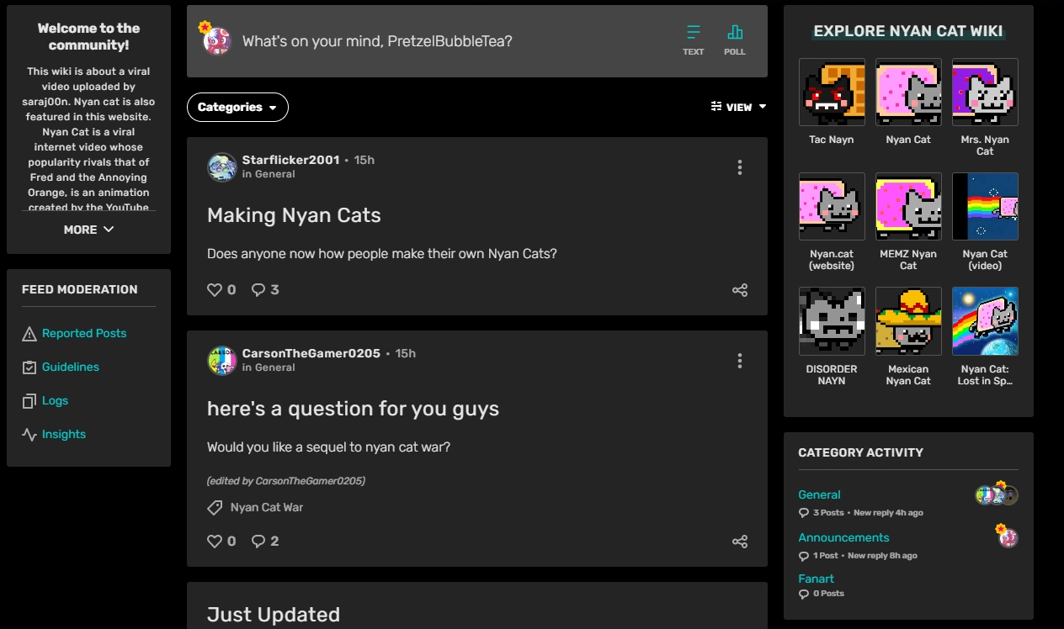Open the Insights page
The width and height of the screenshot is (1064, 629).
[x=64, y=434]
